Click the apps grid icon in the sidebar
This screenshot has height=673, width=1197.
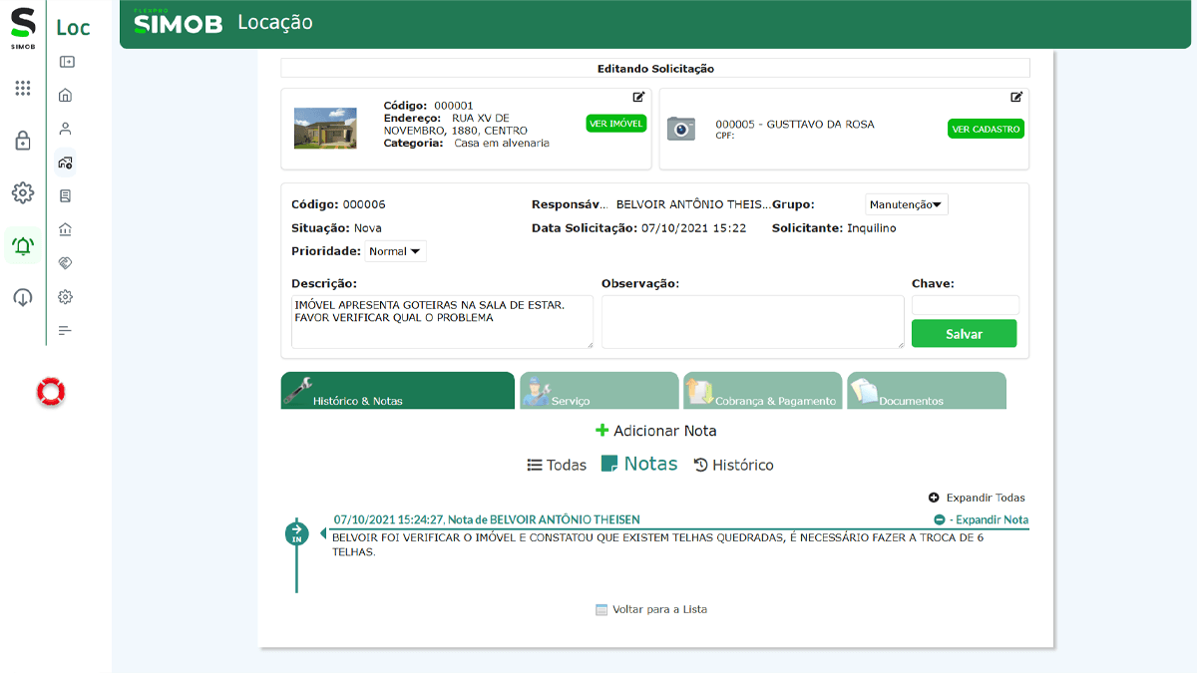click(x=22, y=89)
